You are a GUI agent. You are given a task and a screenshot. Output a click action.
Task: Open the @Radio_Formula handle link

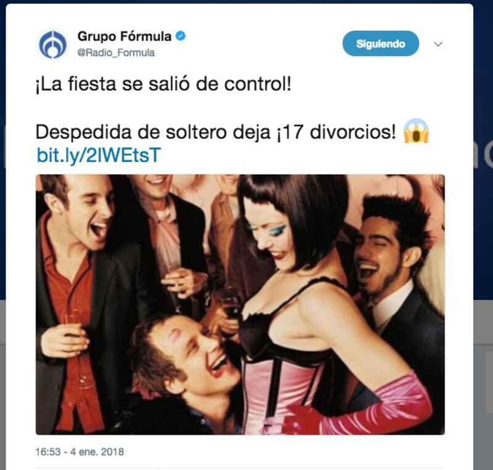116,52
